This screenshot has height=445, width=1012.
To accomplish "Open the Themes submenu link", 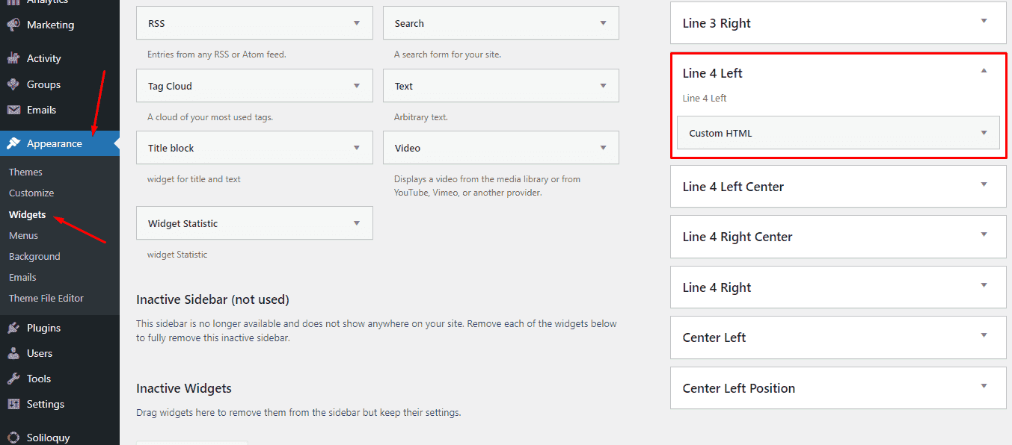I will tap(25, 172).
